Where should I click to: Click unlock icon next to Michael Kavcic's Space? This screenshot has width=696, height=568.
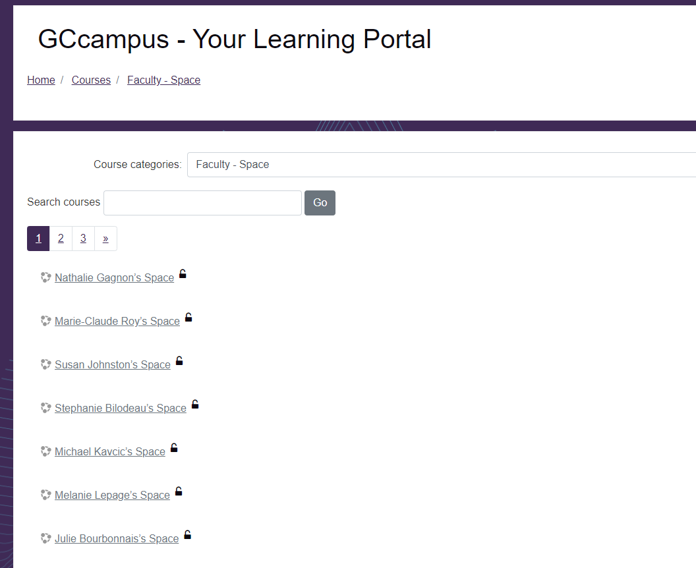click(x=174, y=447)
